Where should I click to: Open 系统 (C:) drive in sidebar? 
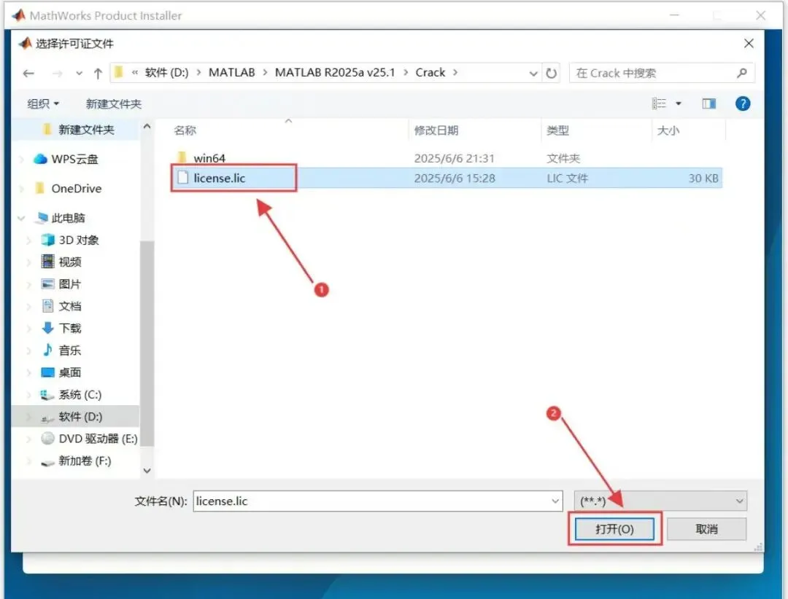click(x=80, y=395)
